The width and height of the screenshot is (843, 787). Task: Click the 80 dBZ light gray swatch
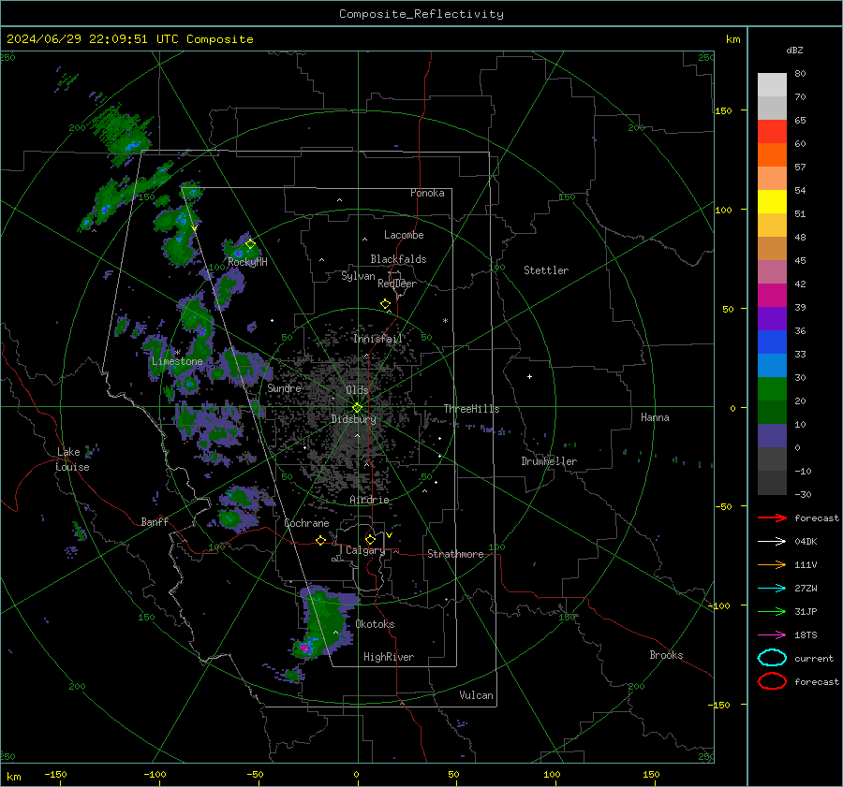click(772, 85)
